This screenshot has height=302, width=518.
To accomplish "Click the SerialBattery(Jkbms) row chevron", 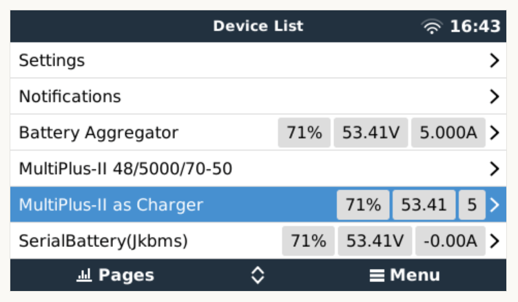I will [494, 241].
